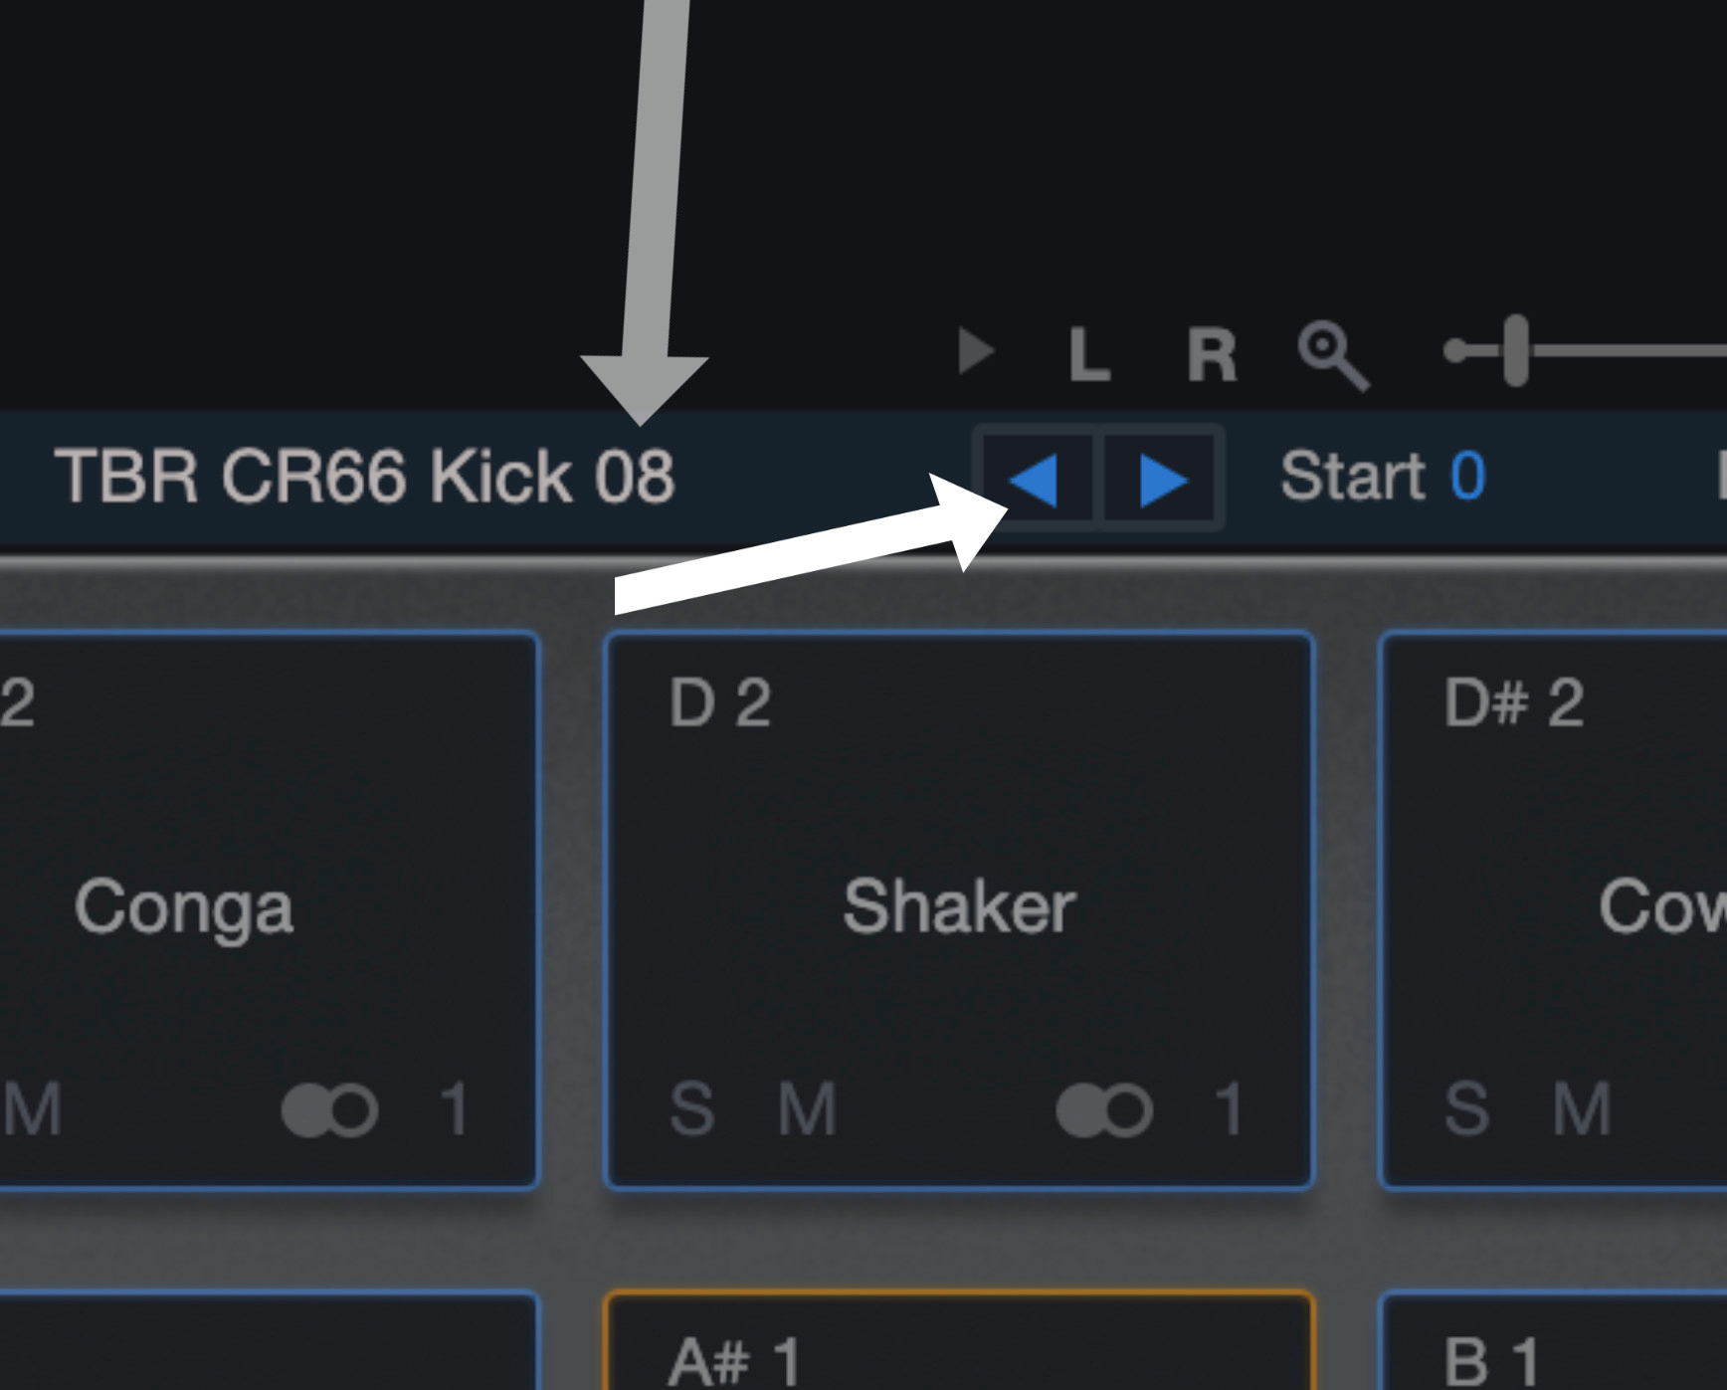Select the TBR CR66 Kick 08 sample name
1727x1390 pixels.
pos(364,476)
